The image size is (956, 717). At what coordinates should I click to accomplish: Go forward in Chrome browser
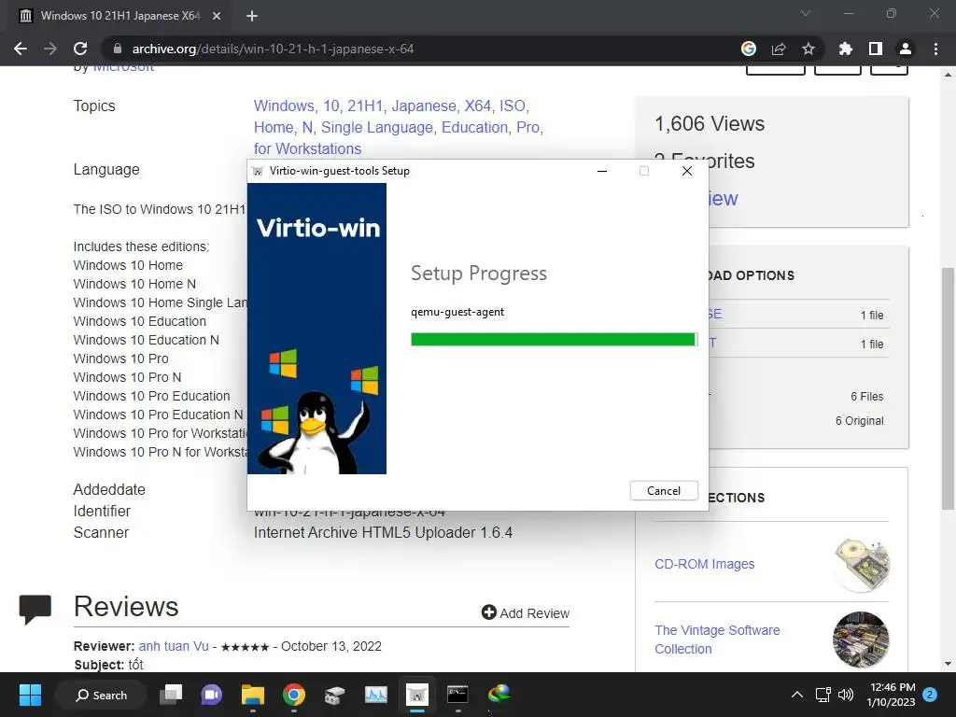point(50,49)
